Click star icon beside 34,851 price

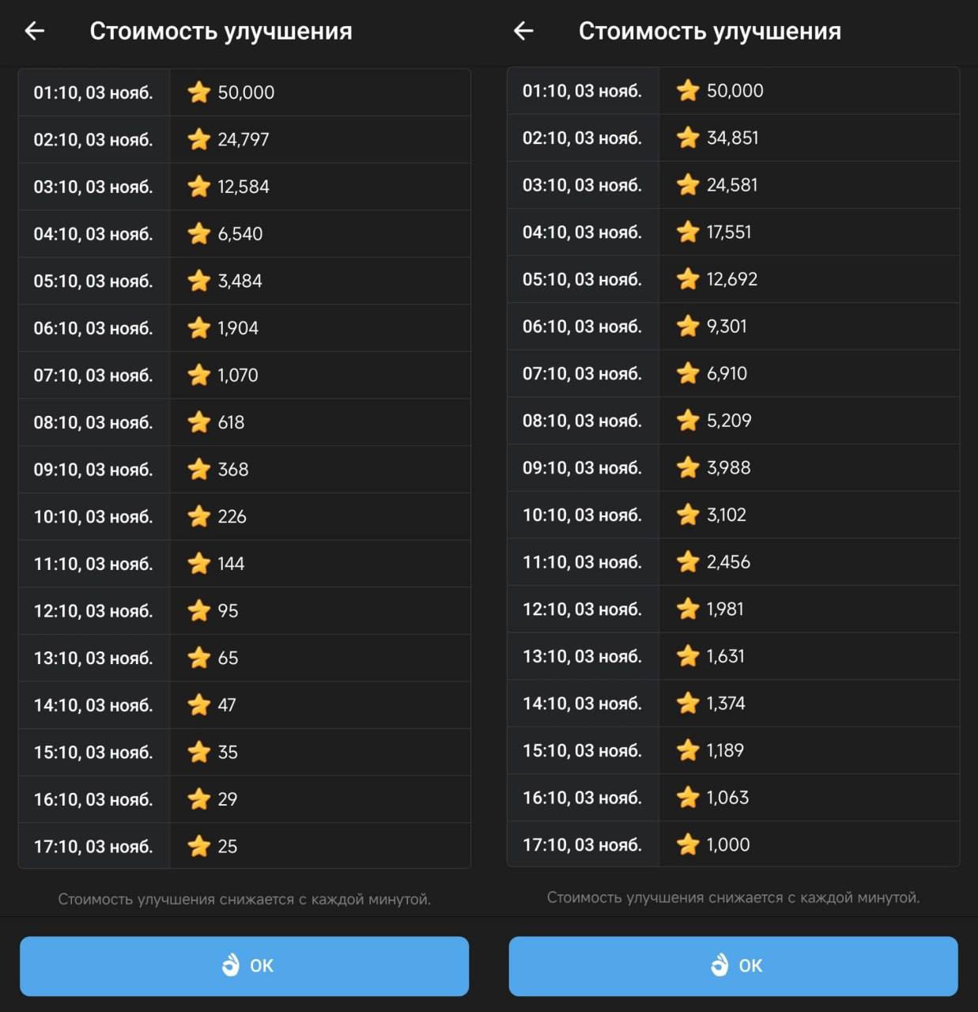tap(688, 138)
